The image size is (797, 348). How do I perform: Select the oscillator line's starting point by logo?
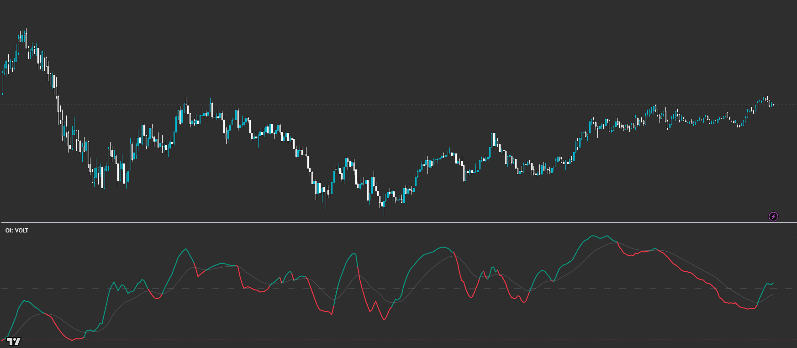(x=3, y=340)
